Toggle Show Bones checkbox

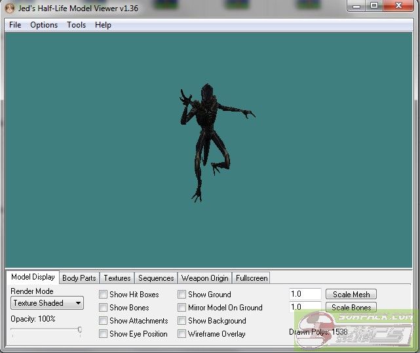(104, 308)
